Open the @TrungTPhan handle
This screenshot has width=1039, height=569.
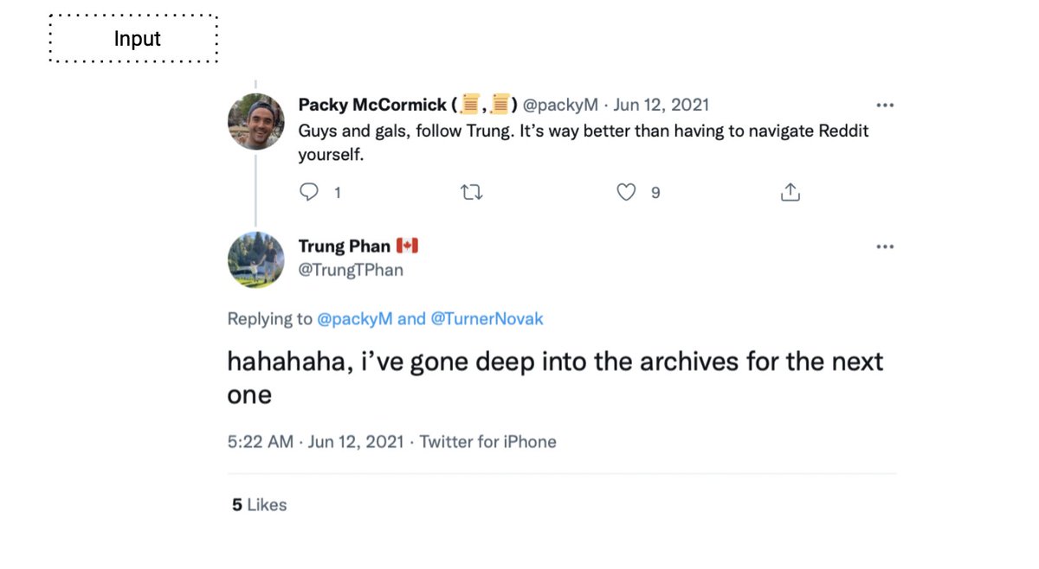click(351, 270)
